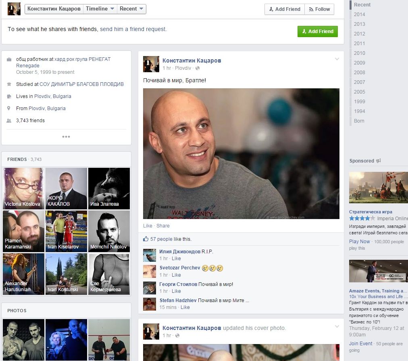Click the friends count people icon
The image size is (408, 361).
[x=9, y=121]
